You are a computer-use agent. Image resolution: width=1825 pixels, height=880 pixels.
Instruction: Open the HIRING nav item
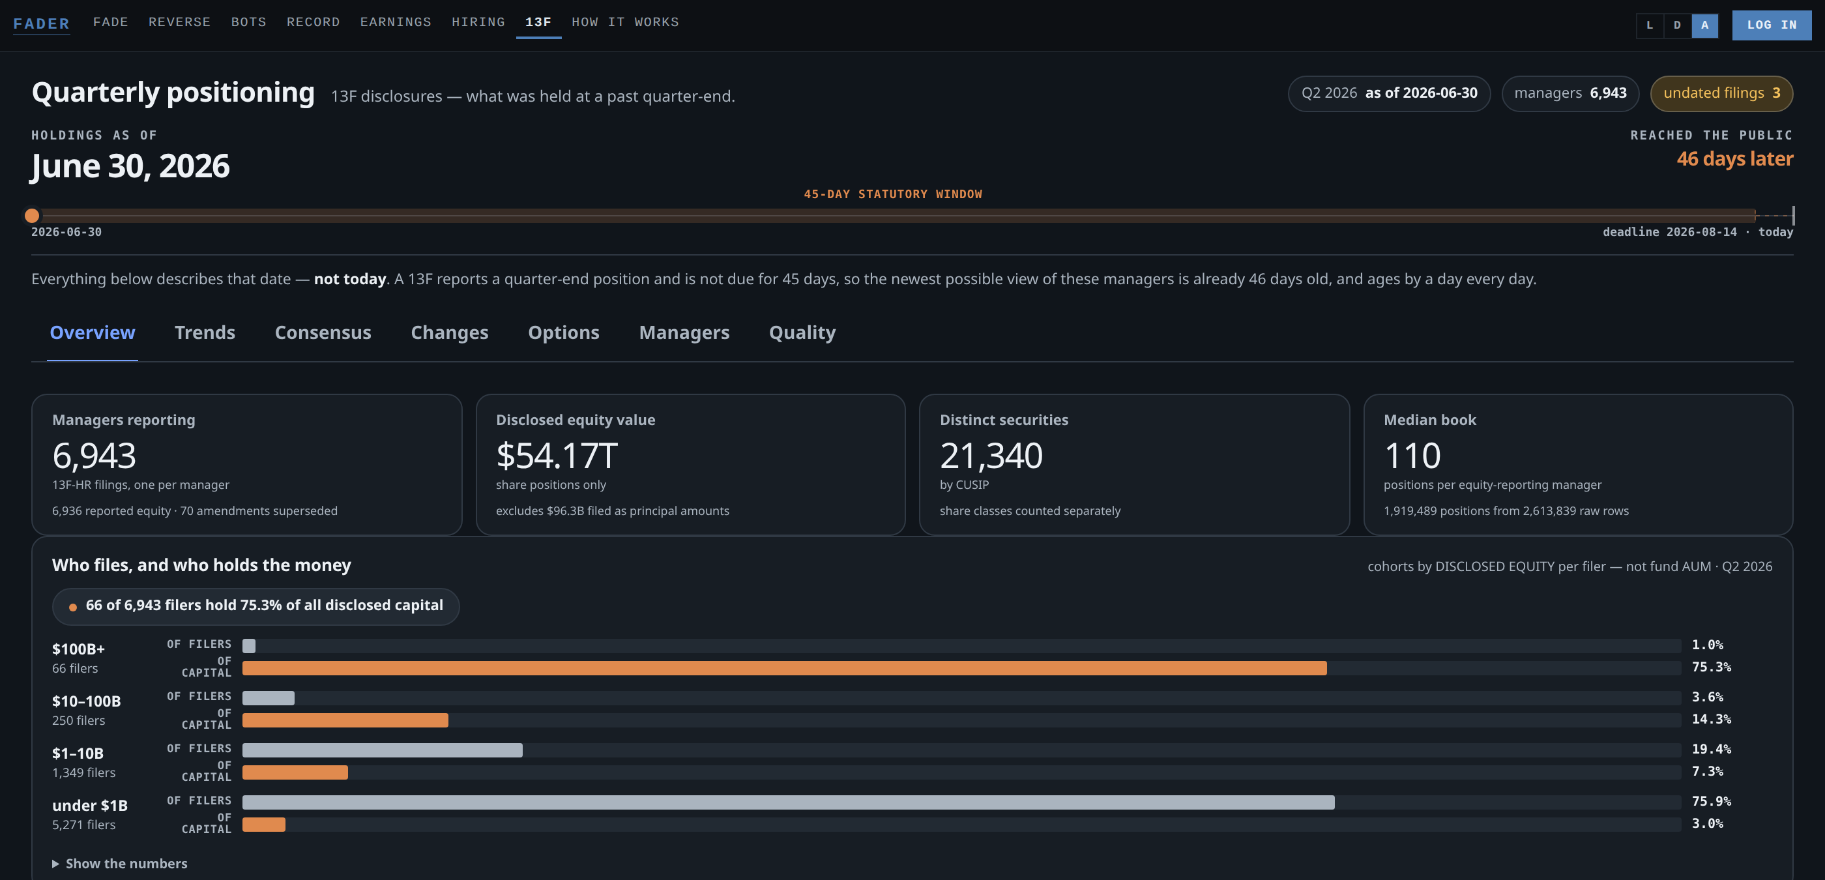(x=478, y=22)
